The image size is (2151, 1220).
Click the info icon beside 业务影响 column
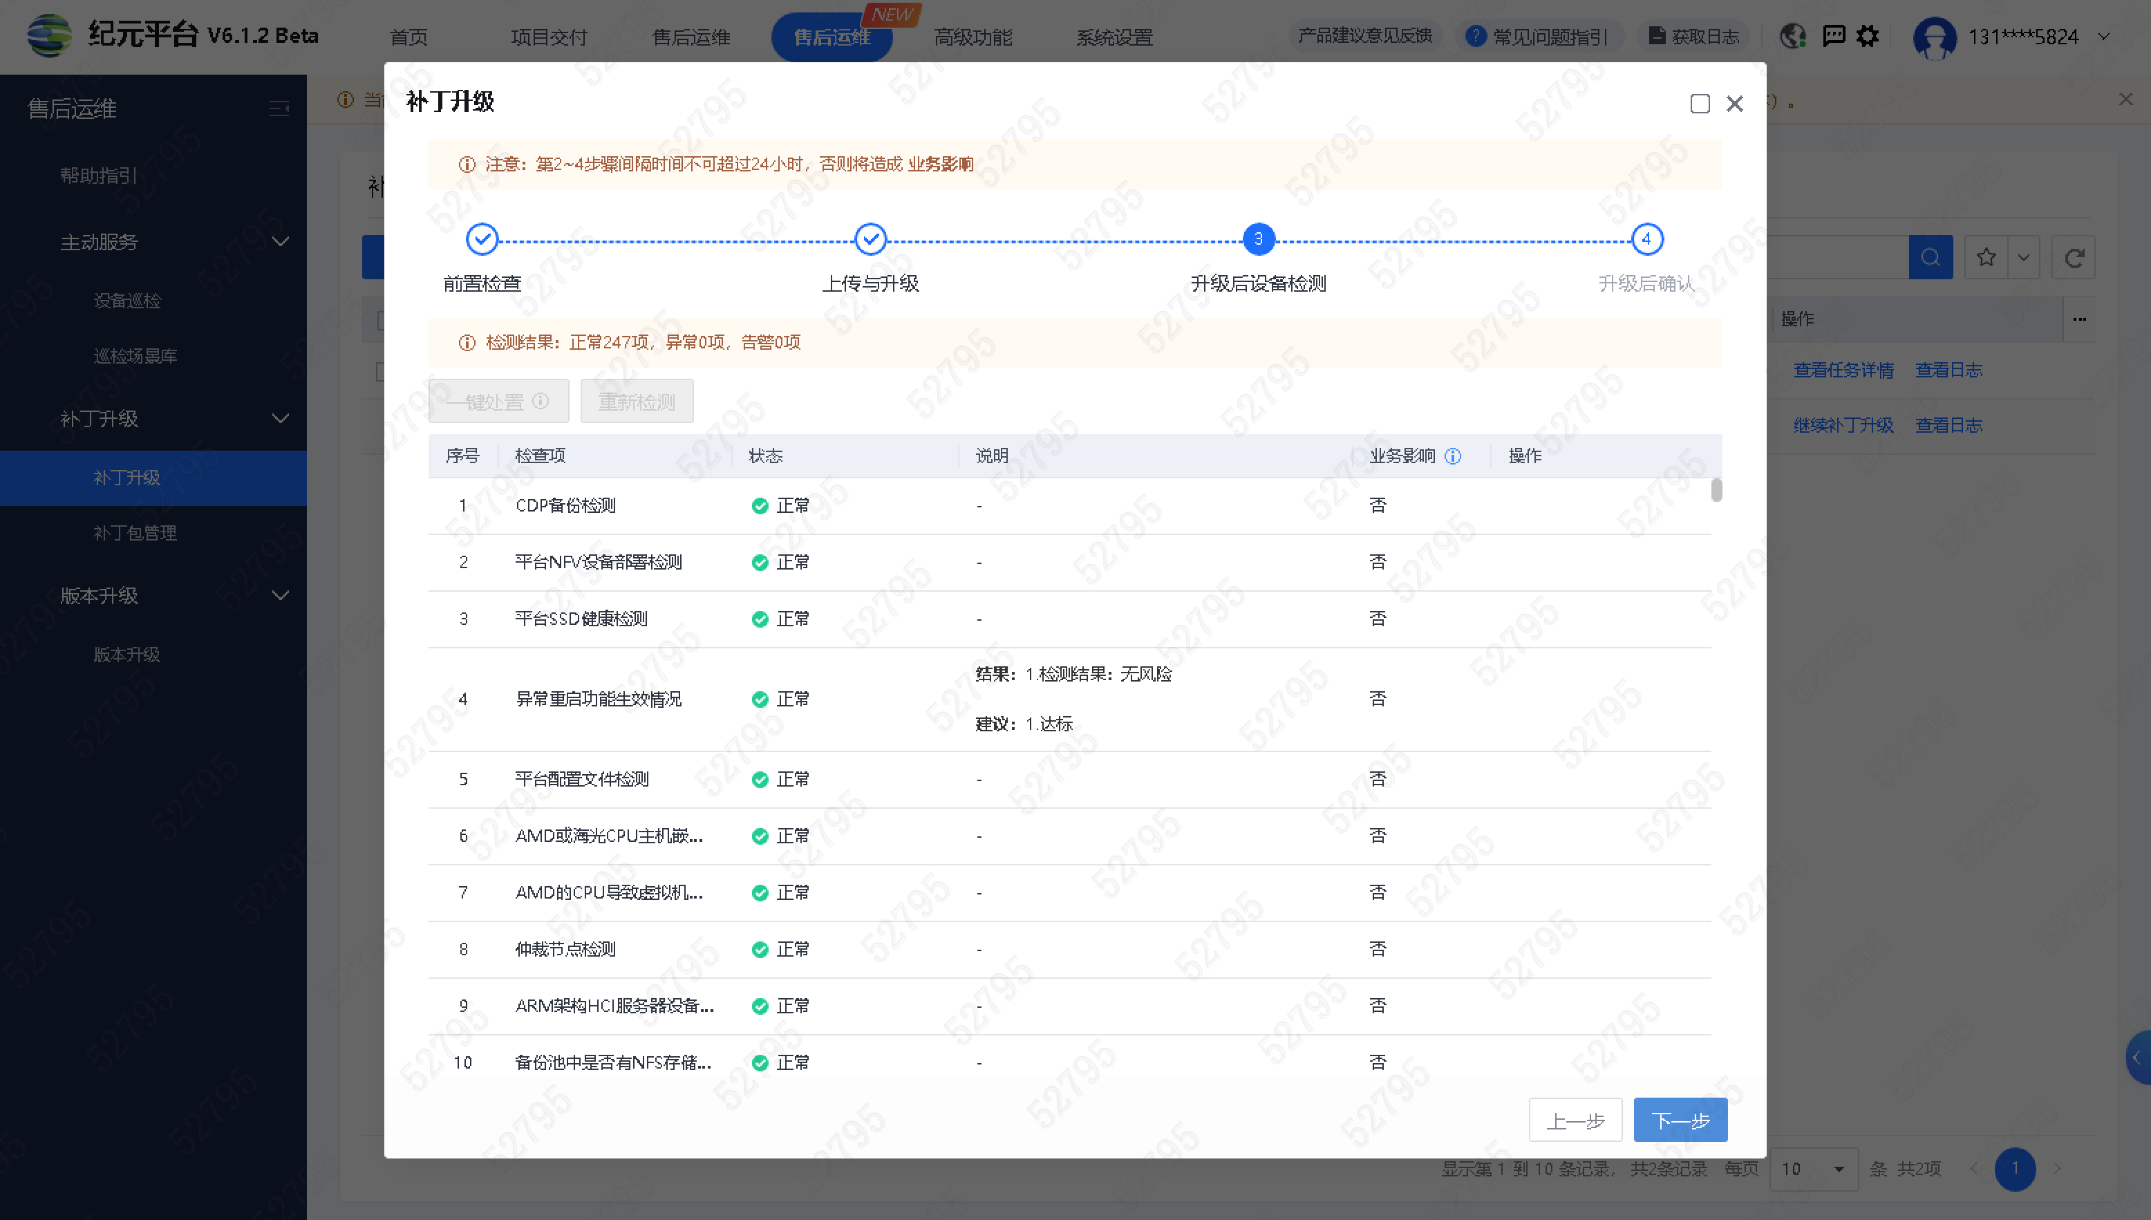1454,456
